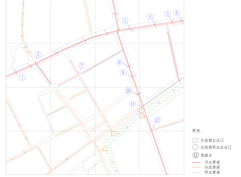Click mixed-connection point marker 3
The width and height of the screenshot is (241, 177).
click(x=125, y=21)
